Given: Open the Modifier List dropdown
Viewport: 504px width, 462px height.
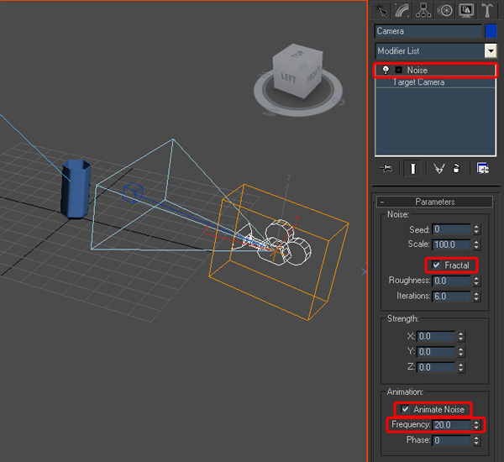Looking at the screenshot, I should (491, 51).
